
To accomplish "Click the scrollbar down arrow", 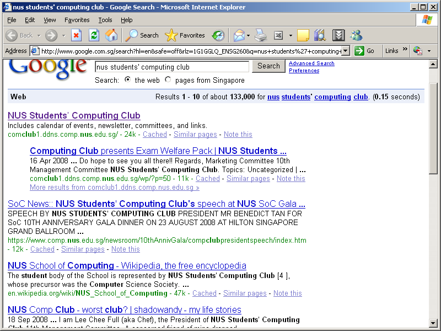I will (433, 323).
